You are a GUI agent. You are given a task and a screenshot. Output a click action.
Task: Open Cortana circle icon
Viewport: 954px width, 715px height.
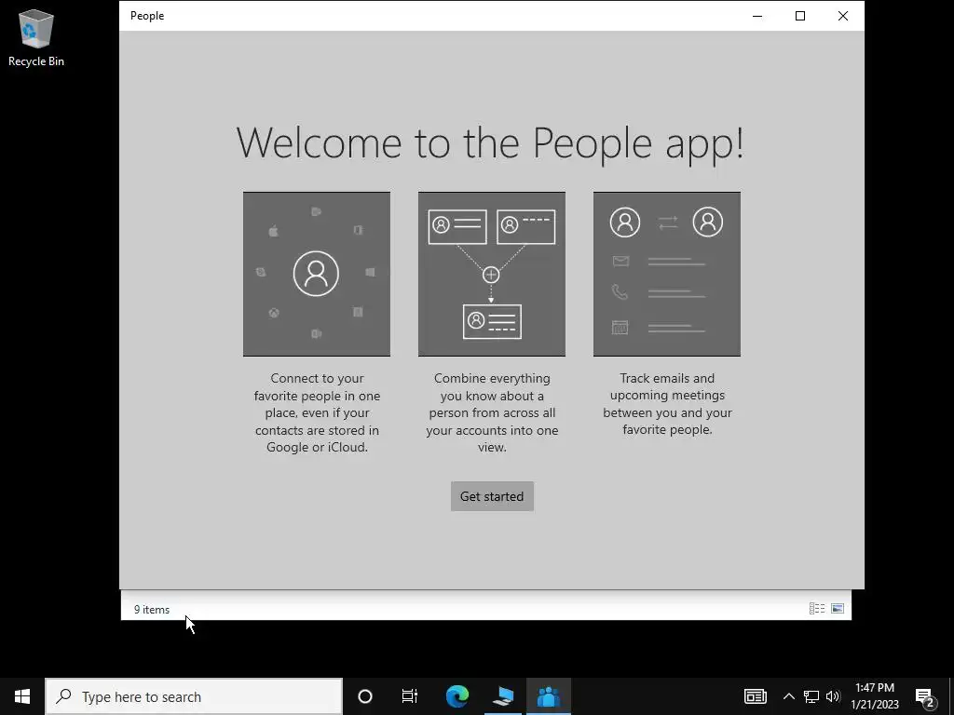[x=365, y=696]
